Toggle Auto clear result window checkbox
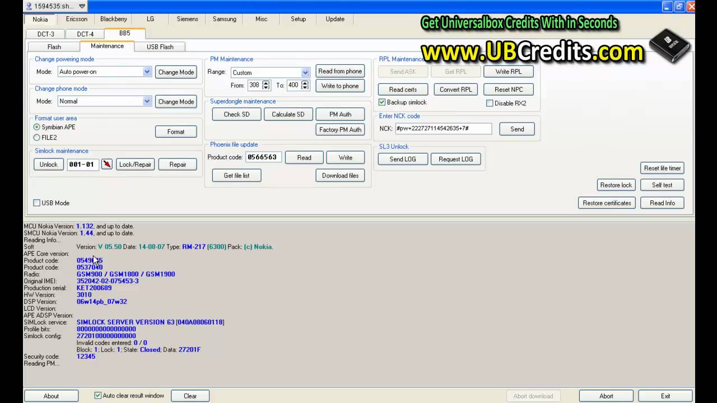This screenshot has width=717, height=403. pos(98,396)
